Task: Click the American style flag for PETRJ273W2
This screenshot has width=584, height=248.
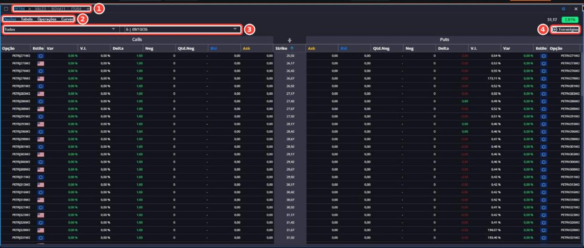Action: click(x=40, y=63)
